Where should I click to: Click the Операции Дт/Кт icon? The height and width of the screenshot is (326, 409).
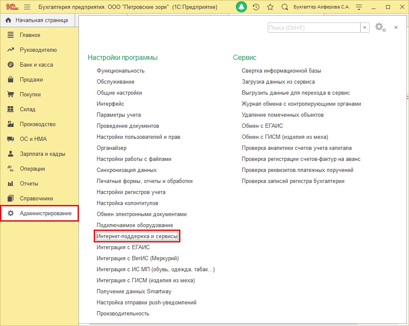(11, 169)
